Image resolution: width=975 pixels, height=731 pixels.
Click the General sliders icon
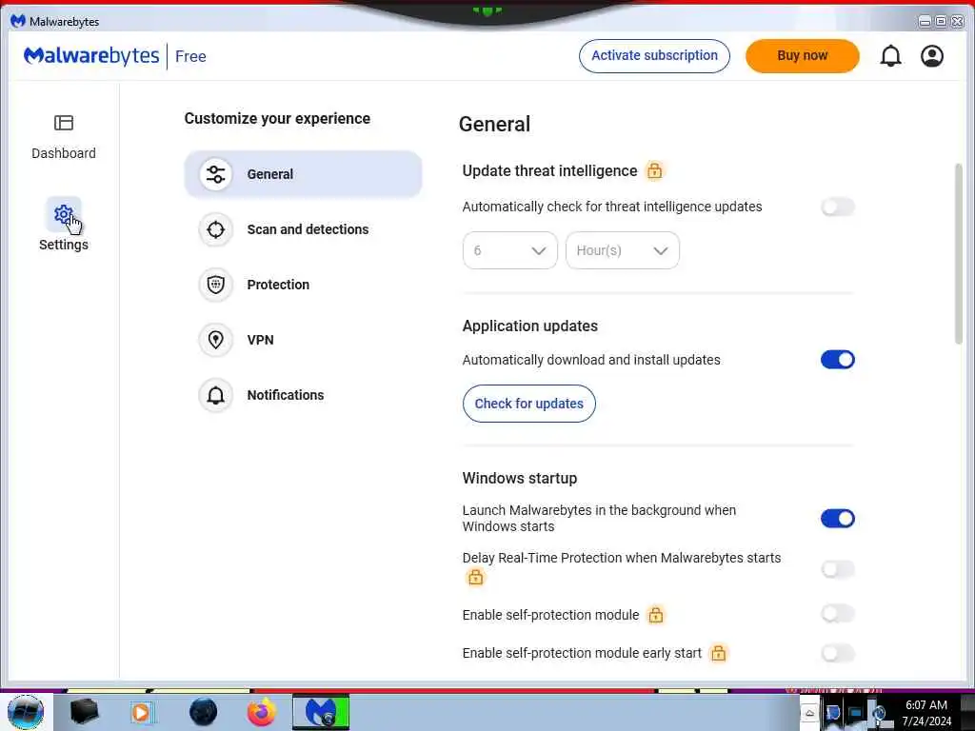(216, 174)
